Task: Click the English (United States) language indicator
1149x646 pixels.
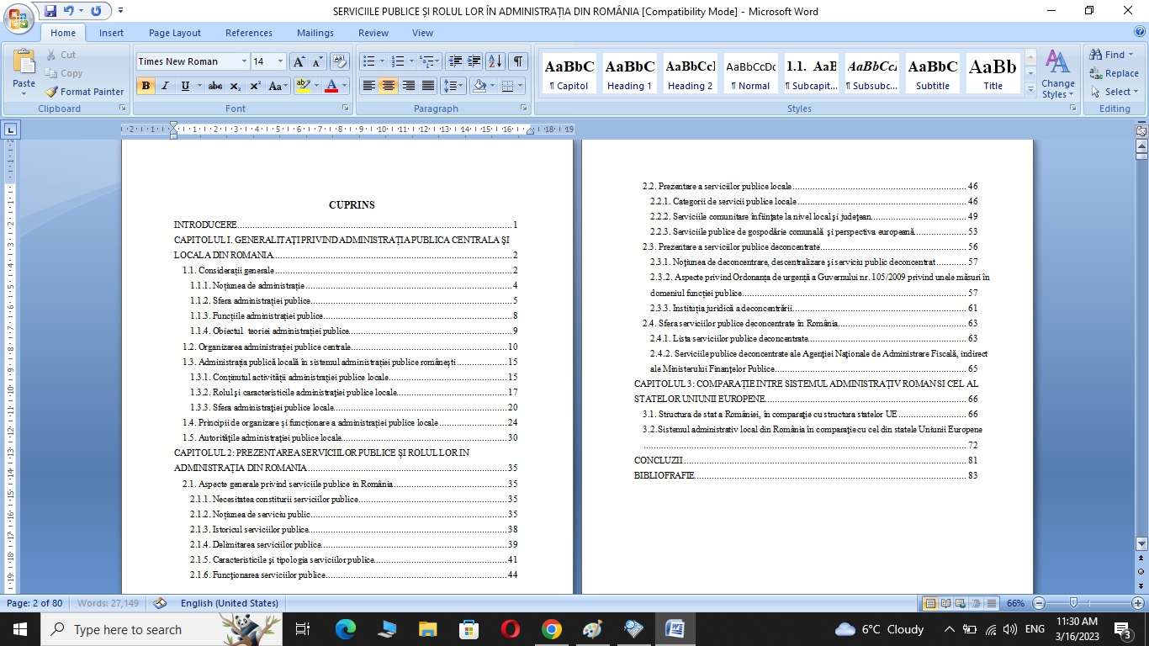Action: [230, 603]
